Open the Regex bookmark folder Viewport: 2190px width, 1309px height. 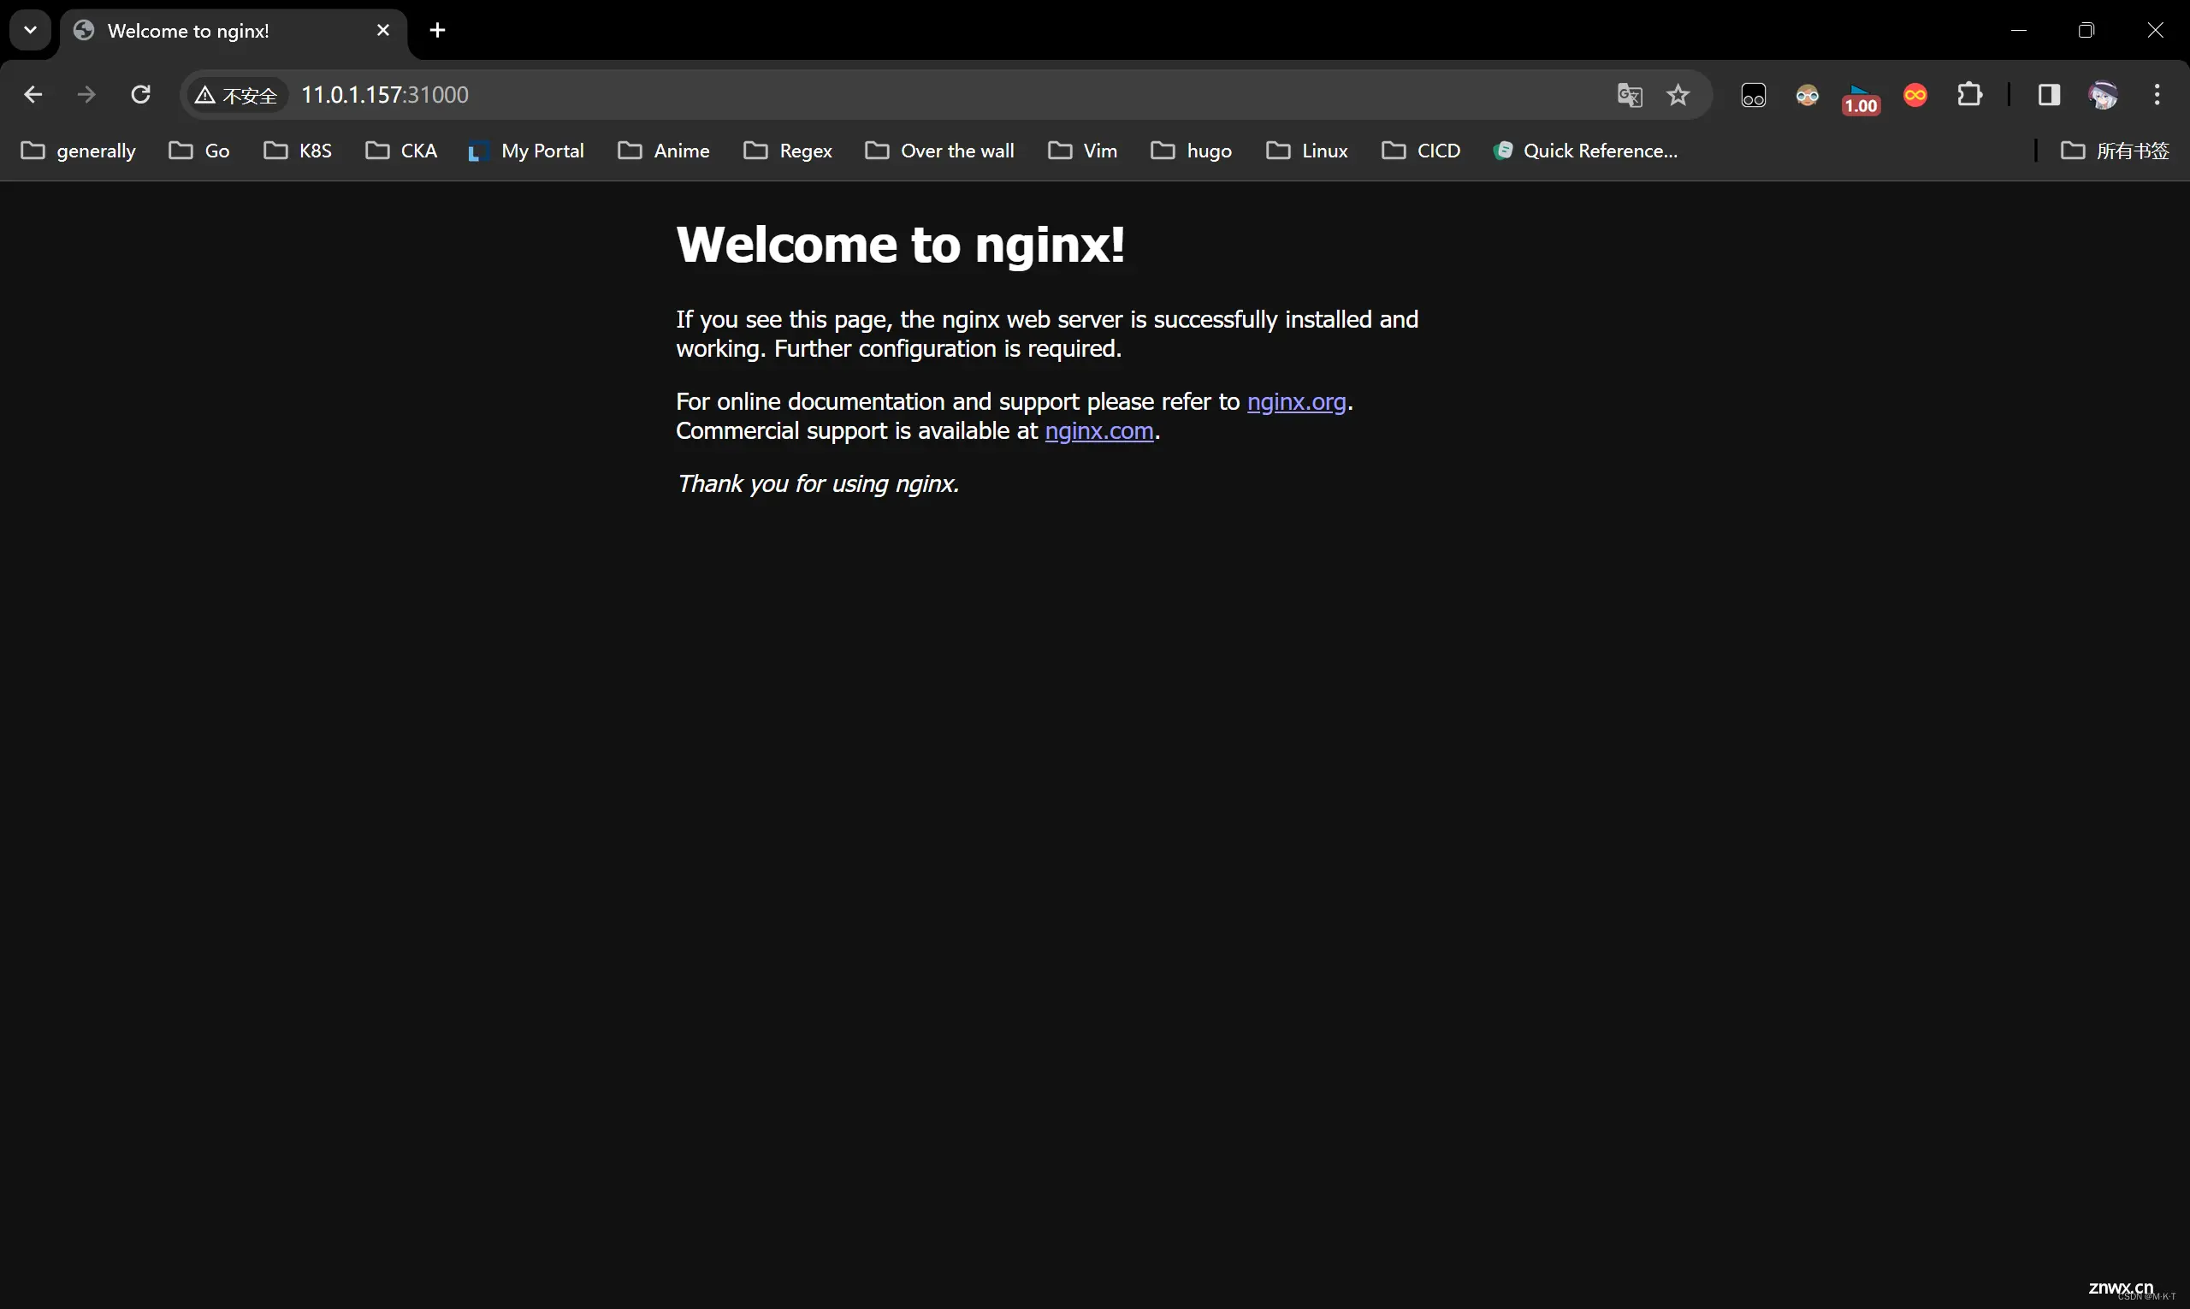tap(789, 151)
